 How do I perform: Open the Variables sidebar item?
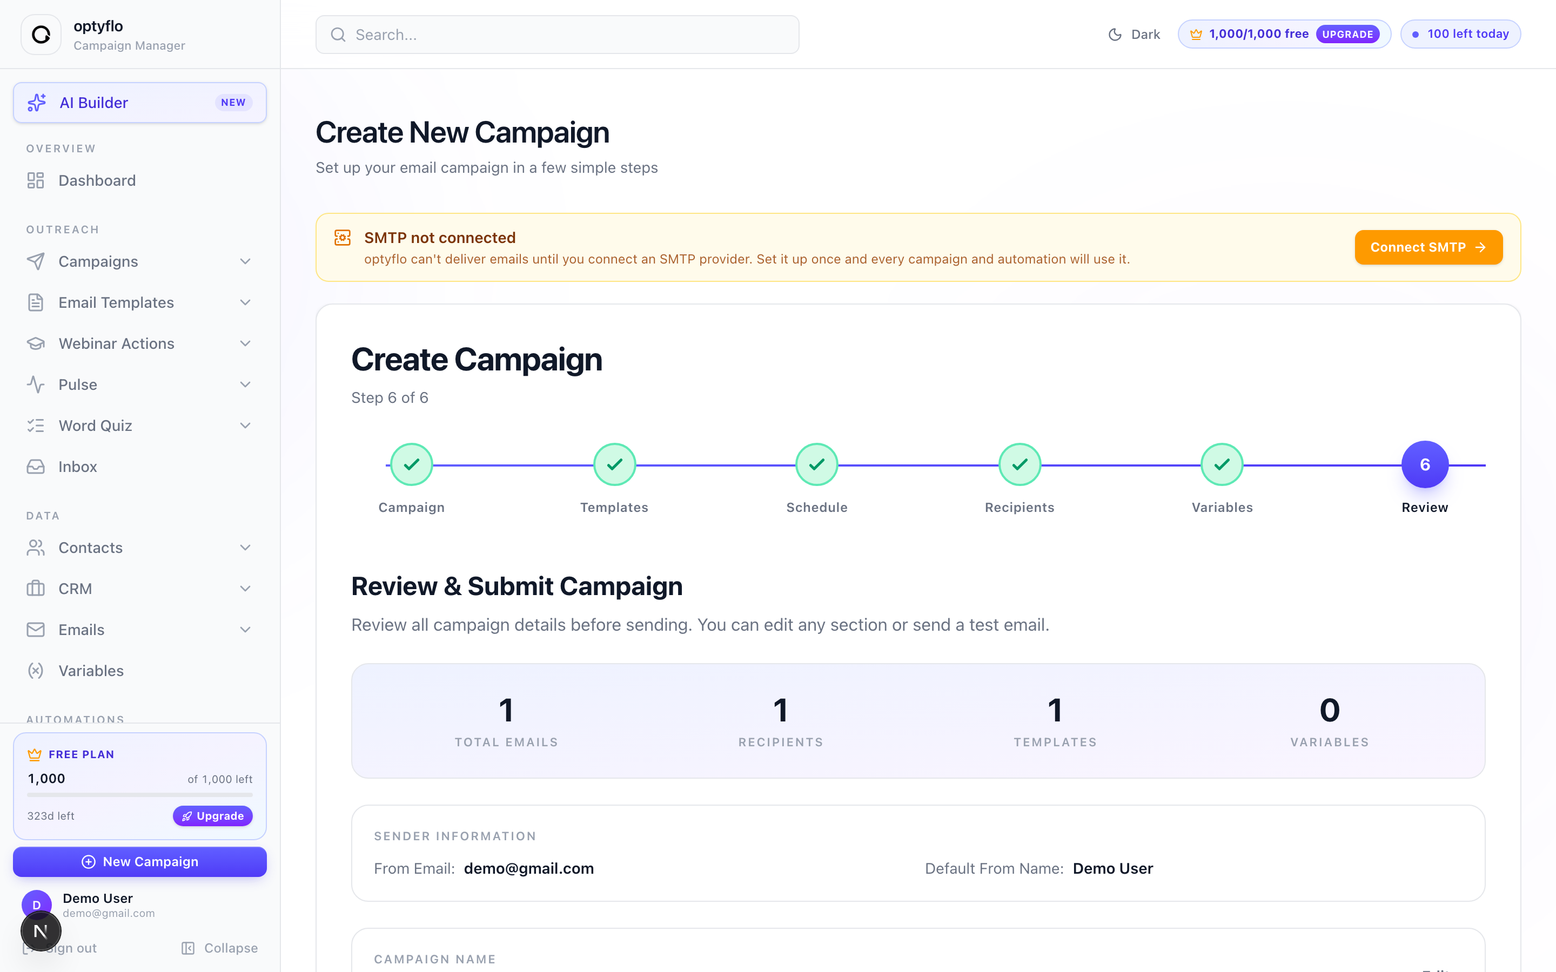(139, 671)
